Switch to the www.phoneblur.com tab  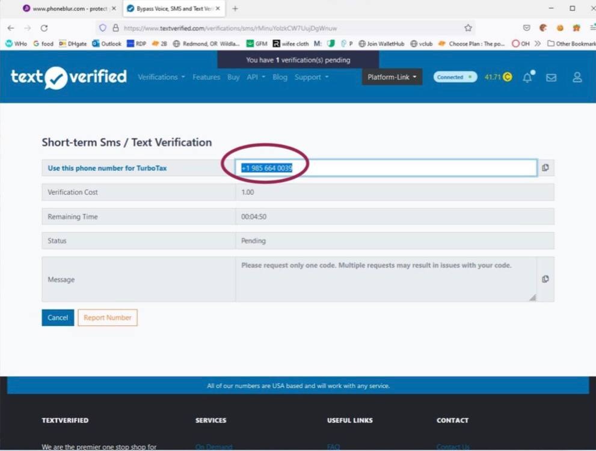click(x=70, y=8)
